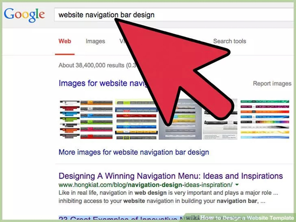Open last thumbnail with rainbow striped bars

pos(265,120)
